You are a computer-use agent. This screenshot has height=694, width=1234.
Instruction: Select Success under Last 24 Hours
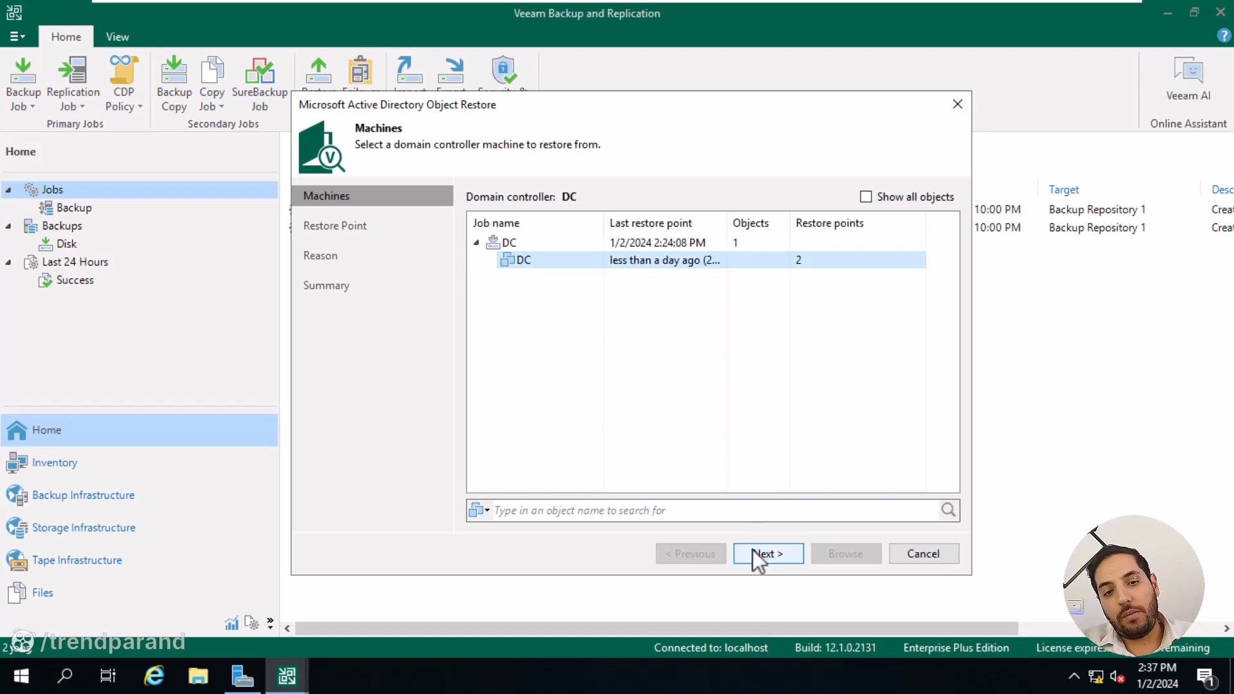(x=75, y=280)
